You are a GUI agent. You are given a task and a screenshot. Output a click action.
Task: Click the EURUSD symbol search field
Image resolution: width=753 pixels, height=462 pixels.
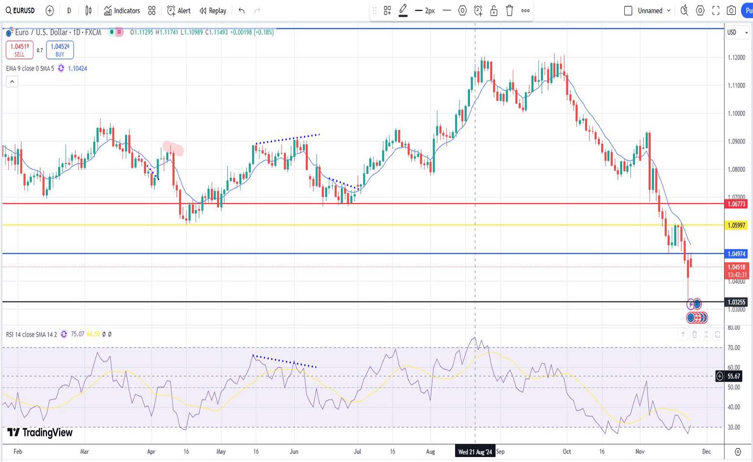click(20, 11)
